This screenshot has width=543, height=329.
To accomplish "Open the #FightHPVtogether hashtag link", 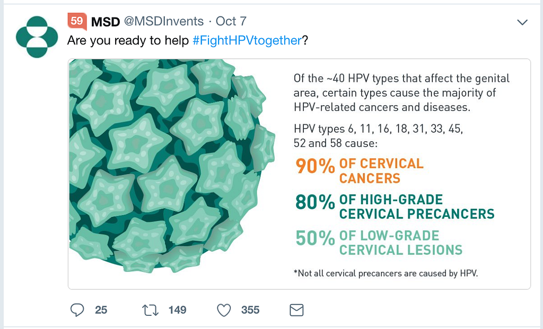I will pyautogui.click(x=247, y=40).
